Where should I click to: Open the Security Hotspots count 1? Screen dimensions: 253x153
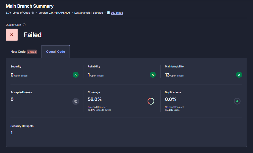tap(12, 133)
